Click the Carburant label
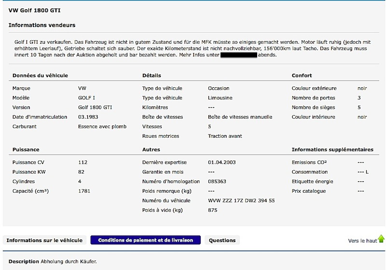386x270 pixels. pyautogui.click(x=25, y=127)
